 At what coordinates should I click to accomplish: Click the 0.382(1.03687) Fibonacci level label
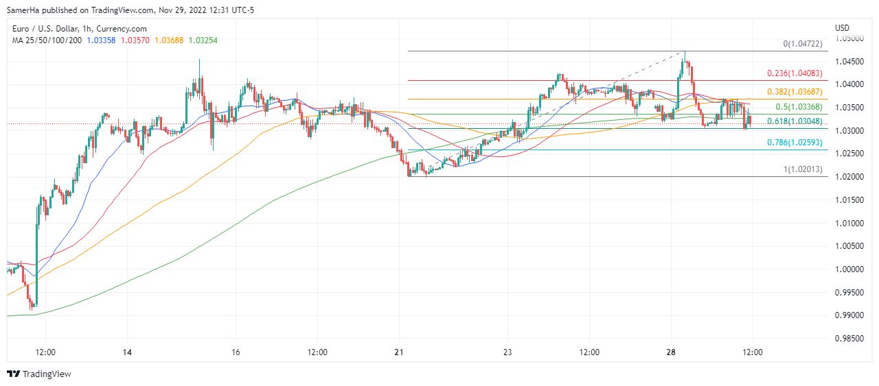[795, 92]
